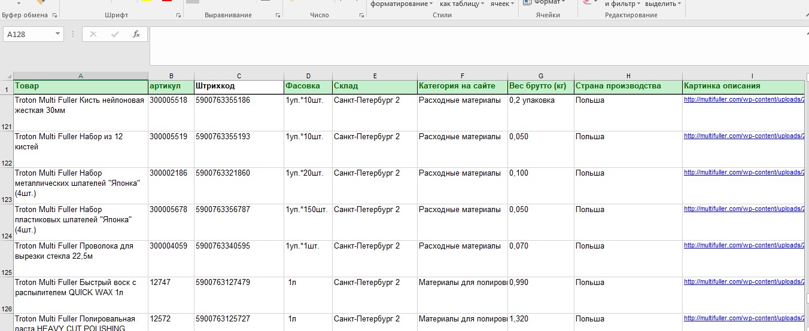
Task: Click the Страна производства header cell
Action: pyautogui.click(x=628, y=87)
